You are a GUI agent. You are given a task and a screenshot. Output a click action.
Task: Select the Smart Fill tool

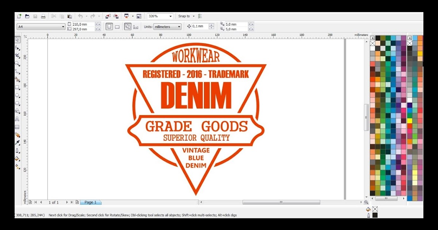tap(17, 79)
